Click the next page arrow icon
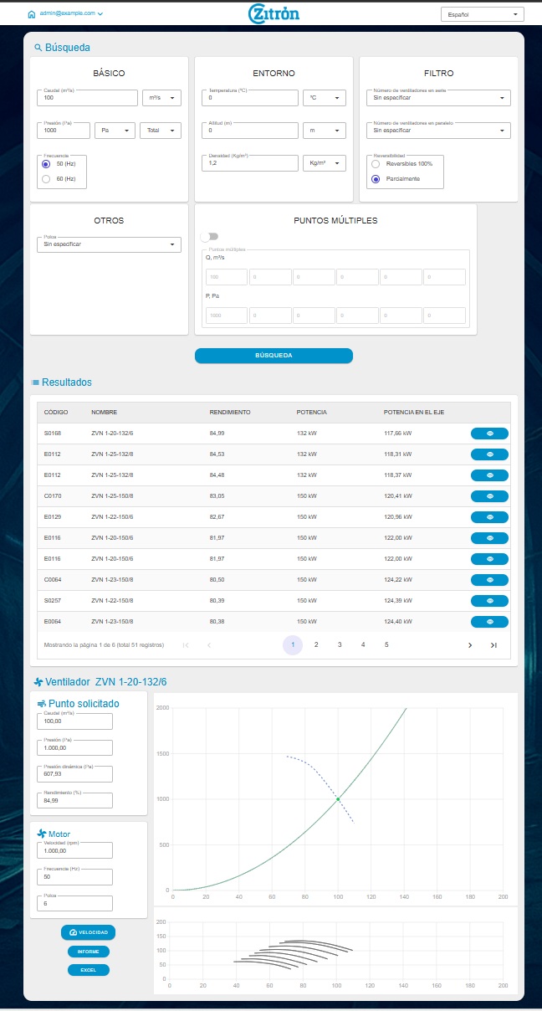Image resolution: width=542 pixels, height=1011 pixels. tap(470, 645)
